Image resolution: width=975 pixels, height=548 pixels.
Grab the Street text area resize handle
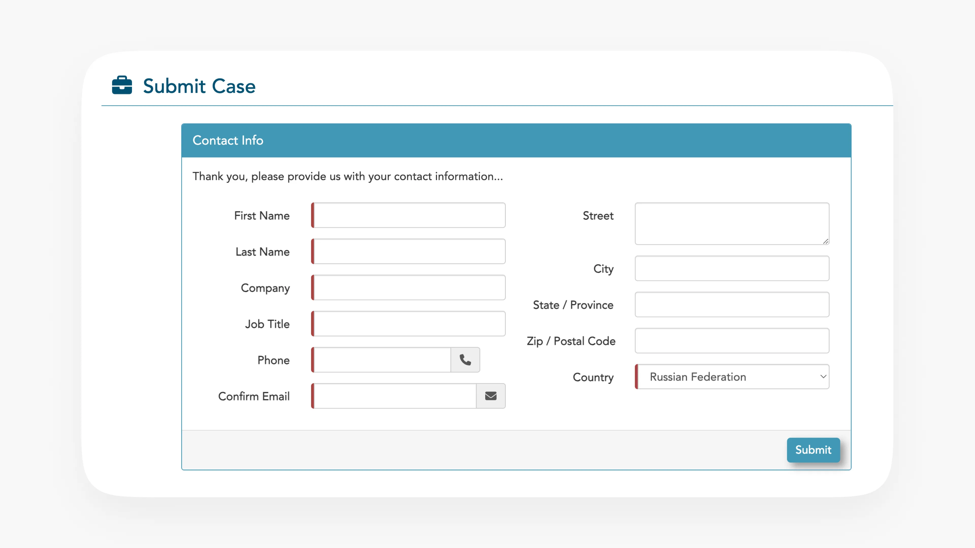(x=825, y=241)
